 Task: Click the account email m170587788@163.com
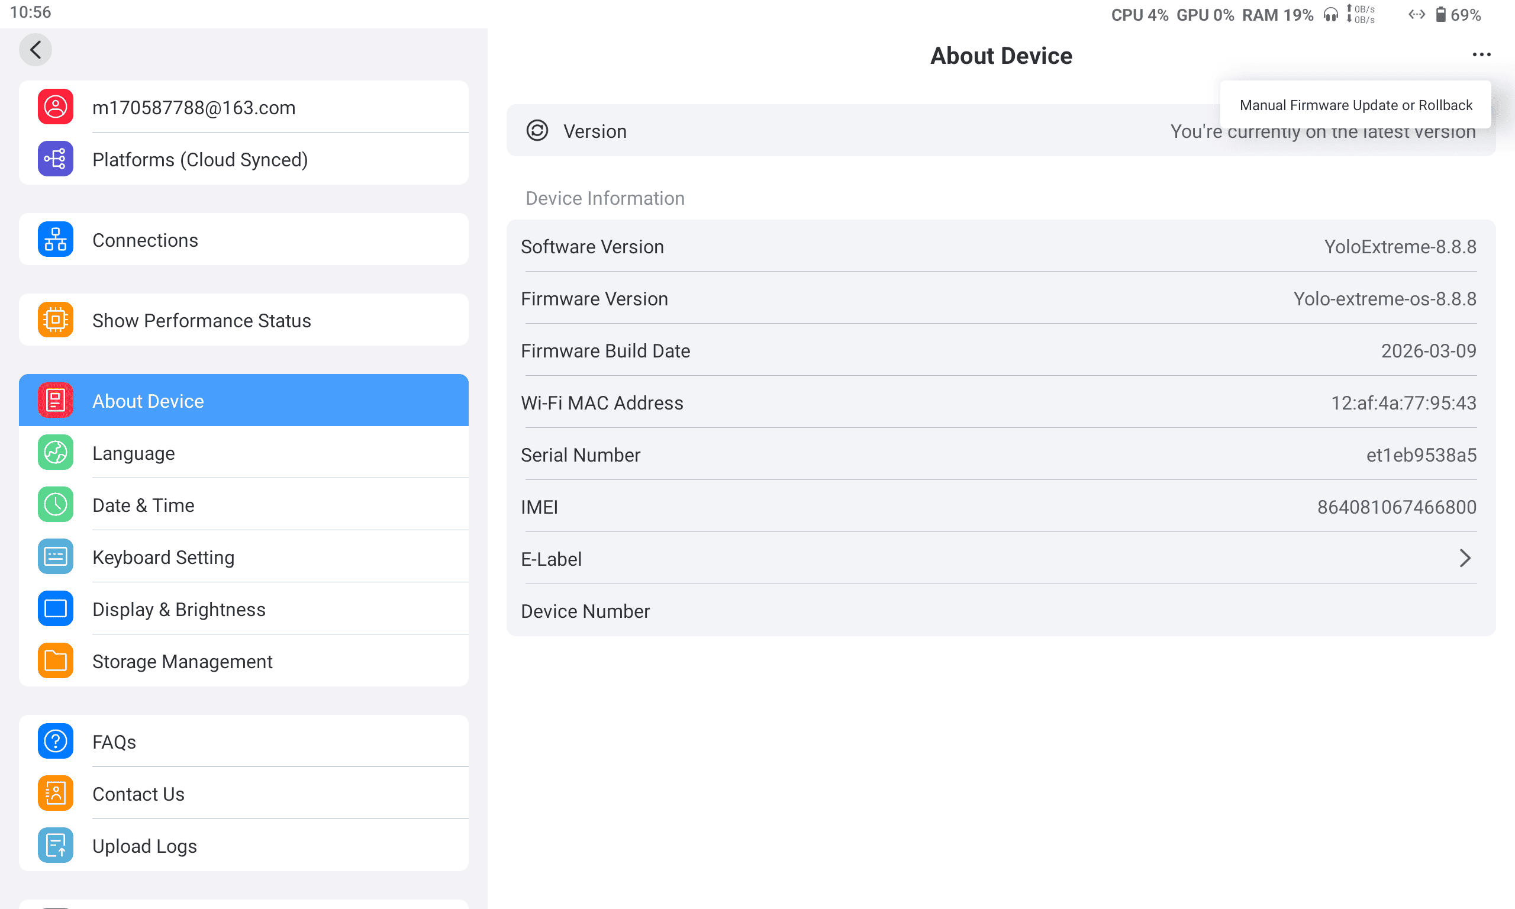194,107
